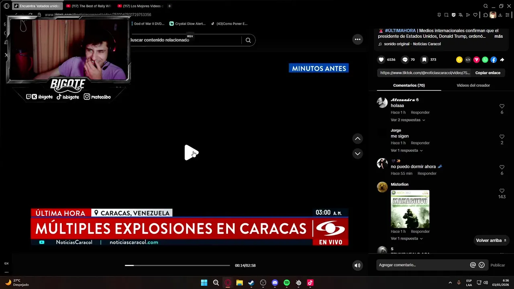Open Windows Start menu

click(x=204, y=283)
